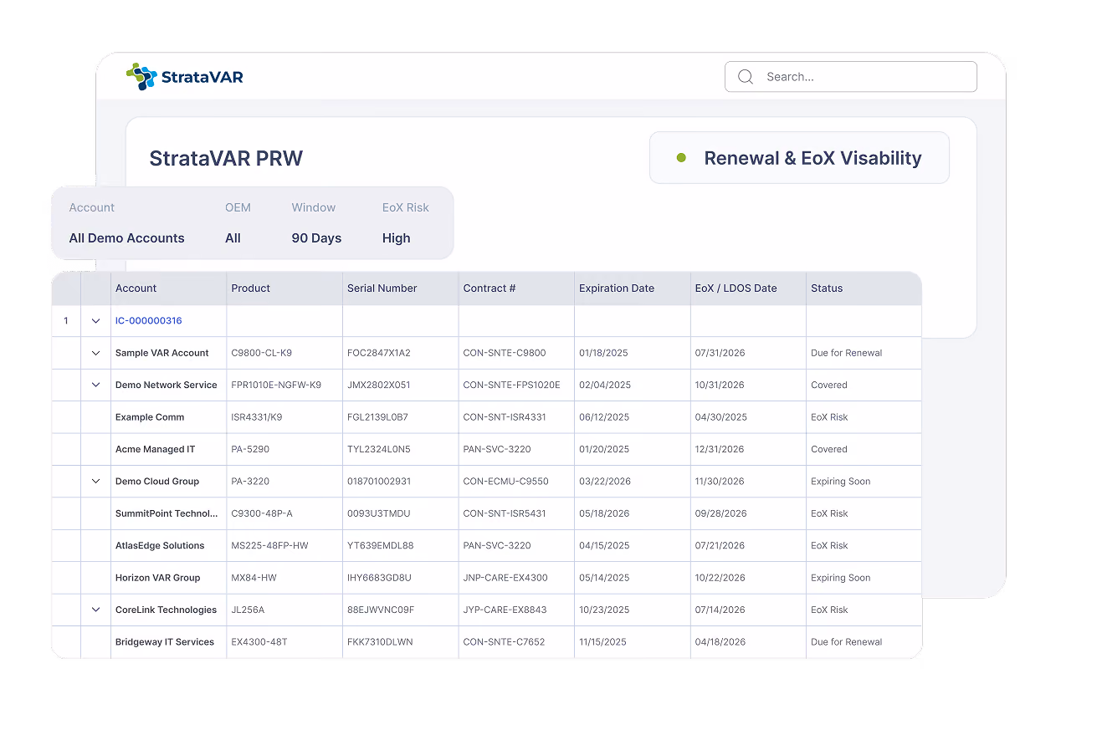Click expiration date 03/22/2026
Image resolution: width=1102 pixels, height=735 pixels.
(605, 482)
